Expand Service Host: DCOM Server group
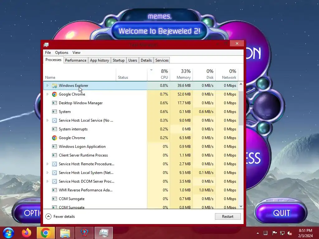The height and width of the screenshot is (239, 319). (x=47, y=181)
